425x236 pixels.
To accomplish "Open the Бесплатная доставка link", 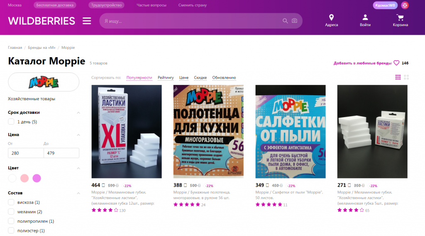I will (x=55, y=5).
